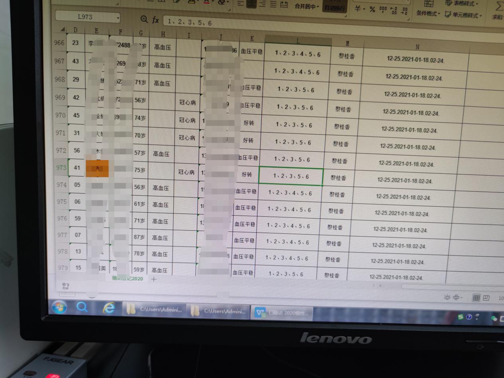Image resolution: width=504 pixels, height=378 pixels.
Task: Open the 条件格式 conditional formatting dropdown
Action: click(428, 14)
